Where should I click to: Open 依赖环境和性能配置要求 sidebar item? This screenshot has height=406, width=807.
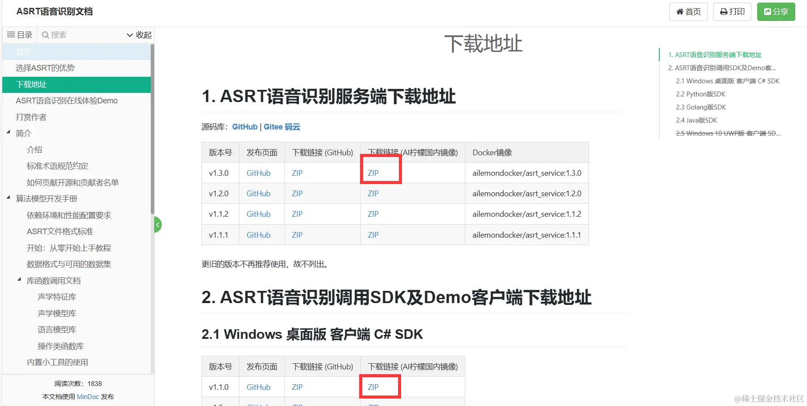tap(69, 215)
